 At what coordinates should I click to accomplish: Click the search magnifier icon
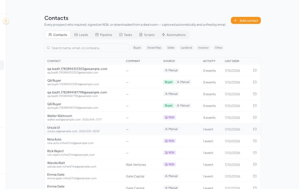coord(48,48)
